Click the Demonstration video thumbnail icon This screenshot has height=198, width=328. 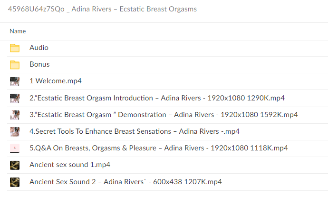click(x=15, y=115)
